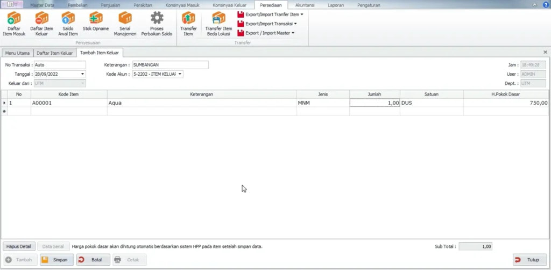Expand Export/Import Transaksi dropdown
551x270 pixels.
click(x=267, y=24)
